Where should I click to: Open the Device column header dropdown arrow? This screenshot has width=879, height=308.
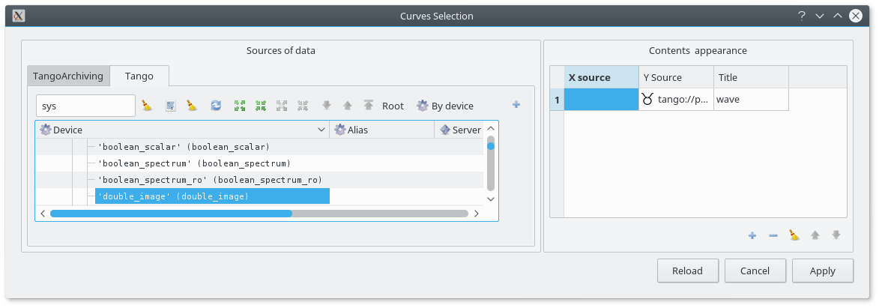[x=321, y=130]
